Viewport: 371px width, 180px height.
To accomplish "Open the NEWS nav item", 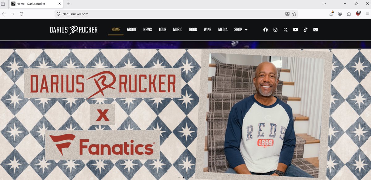I will pos(147,30).
